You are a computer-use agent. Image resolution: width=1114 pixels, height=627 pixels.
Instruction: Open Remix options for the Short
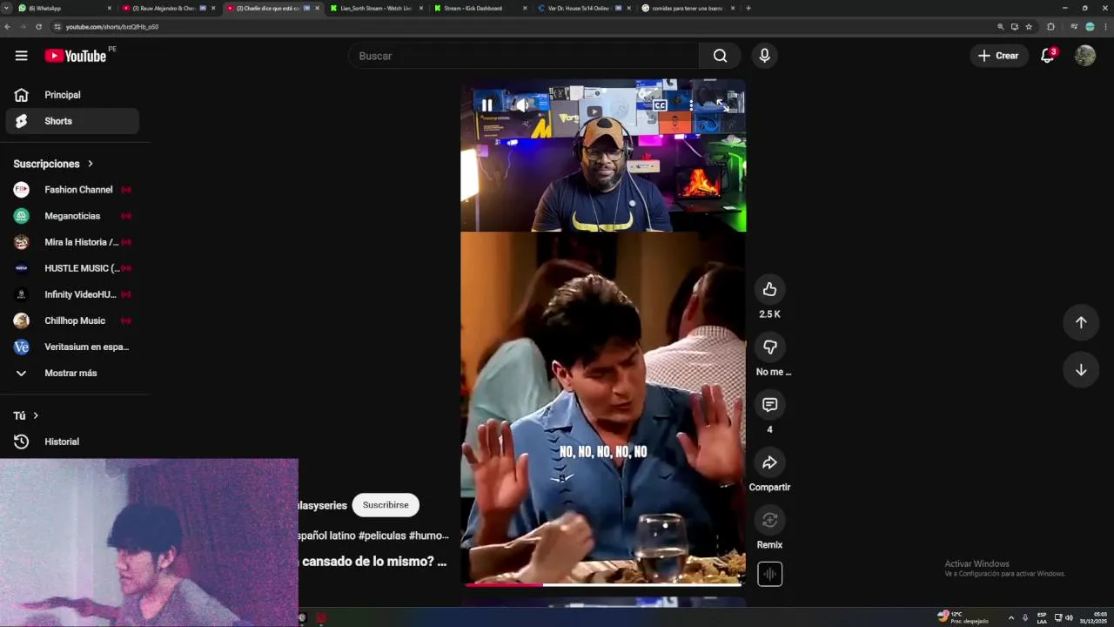(769, 520)
